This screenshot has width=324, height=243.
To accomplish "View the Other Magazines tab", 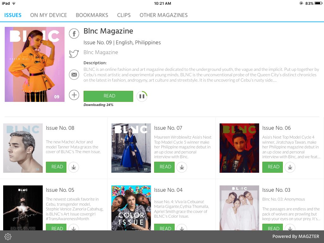I will click(164, 15).
